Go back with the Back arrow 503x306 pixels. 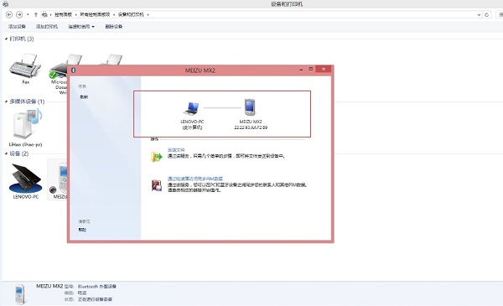point(9,14)
